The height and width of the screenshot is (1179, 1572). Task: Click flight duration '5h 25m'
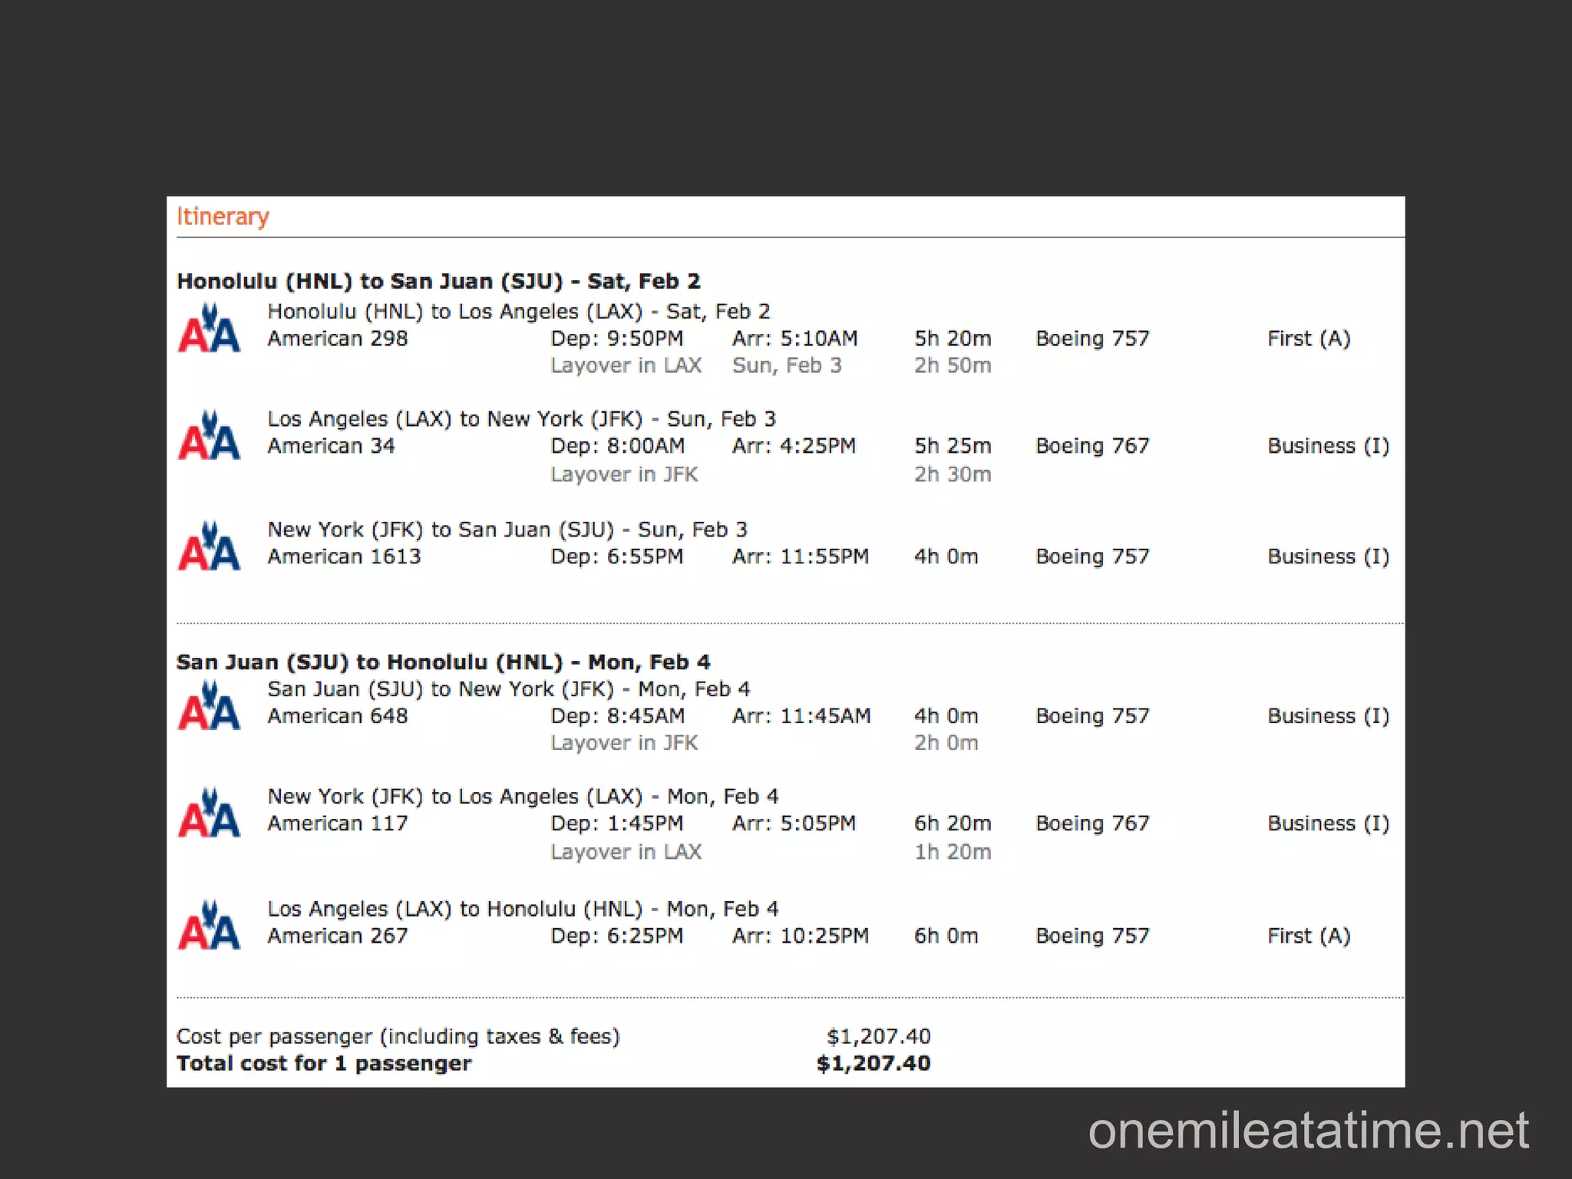pos(953,446)
